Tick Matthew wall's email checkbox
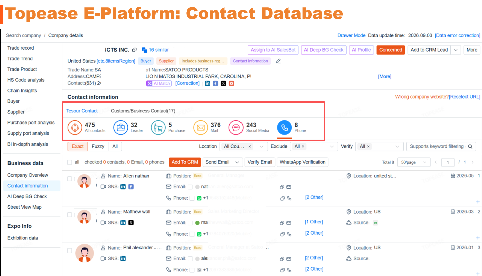 (190, 223)
